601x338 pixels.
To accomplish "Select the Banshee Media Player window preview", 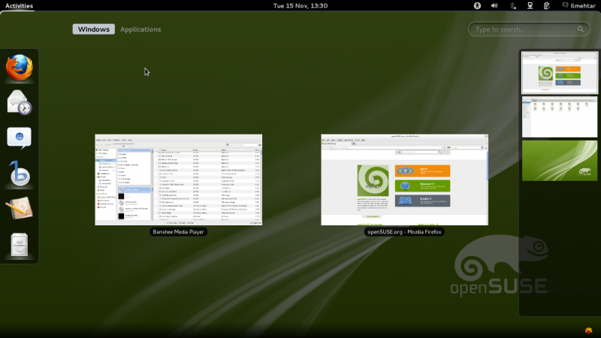I will click(178, 180).
